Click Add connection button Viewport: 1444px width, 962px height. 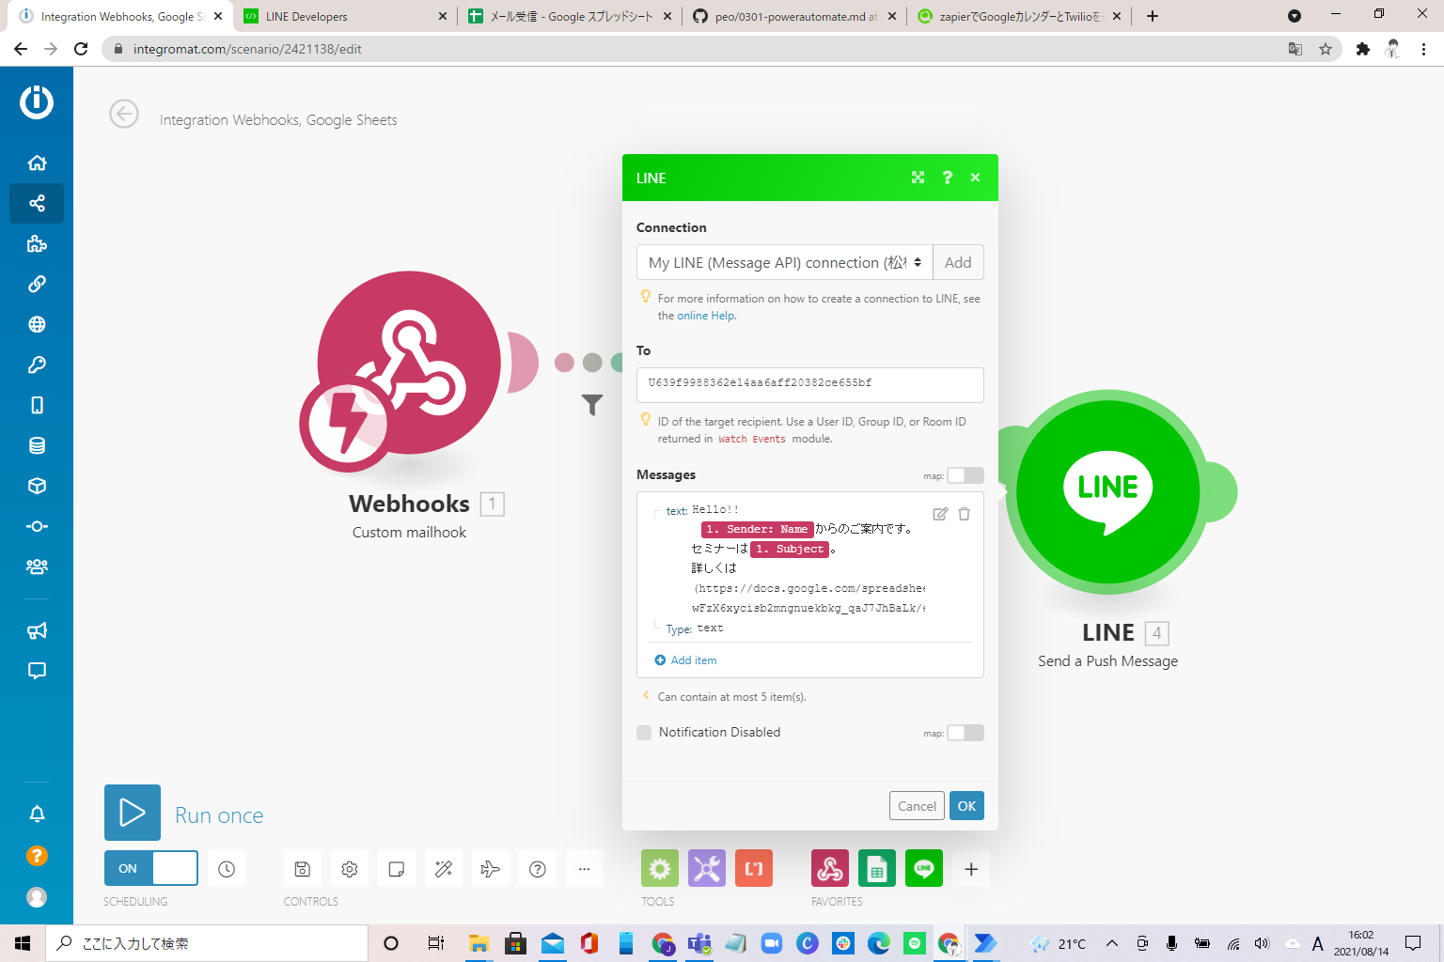pyautogui.click(x=958, y=262)
